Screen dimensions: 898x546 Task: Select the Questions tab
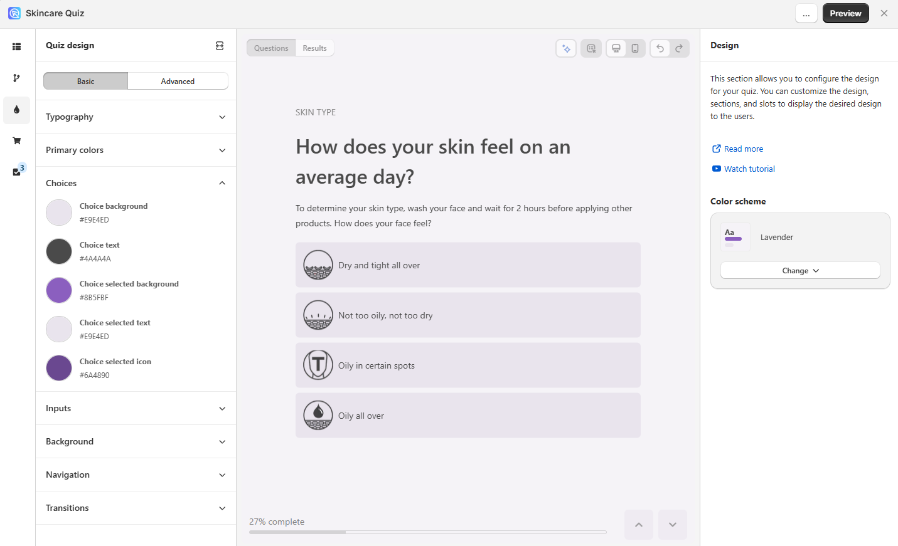[x=271, y=48]
